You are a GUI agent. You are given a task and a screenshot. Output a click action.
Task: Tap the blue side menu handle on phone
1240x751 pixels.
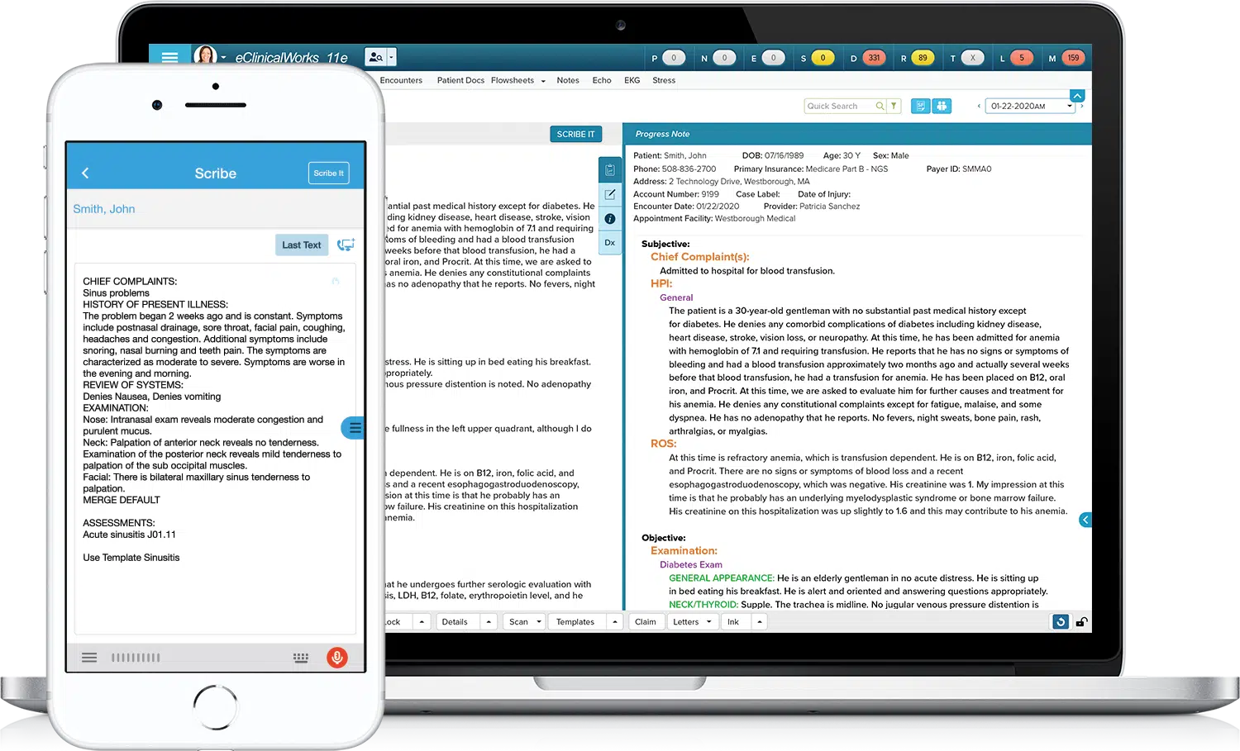tap(353, 427)
